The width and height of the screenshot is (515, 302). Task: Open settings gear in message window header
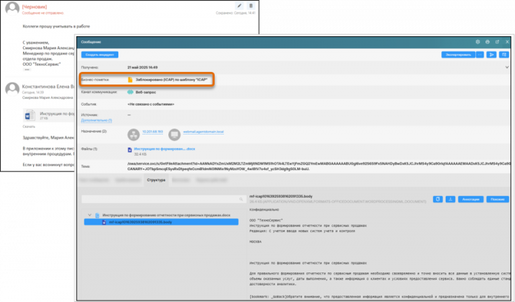pyautogui.click(x=477, y=41)
